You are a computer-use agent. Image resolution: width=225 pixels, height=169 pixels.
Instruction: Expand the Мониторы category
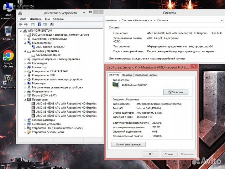(25, 84)
